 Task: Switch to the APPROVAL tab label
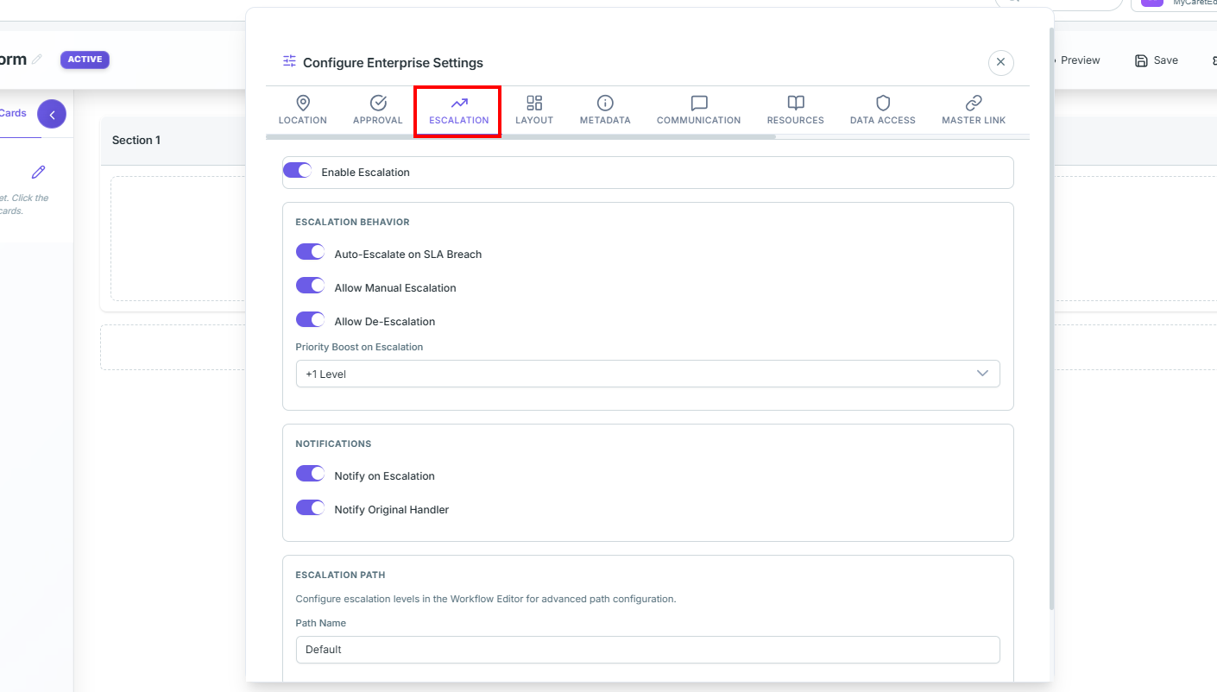tap(378, 120)
